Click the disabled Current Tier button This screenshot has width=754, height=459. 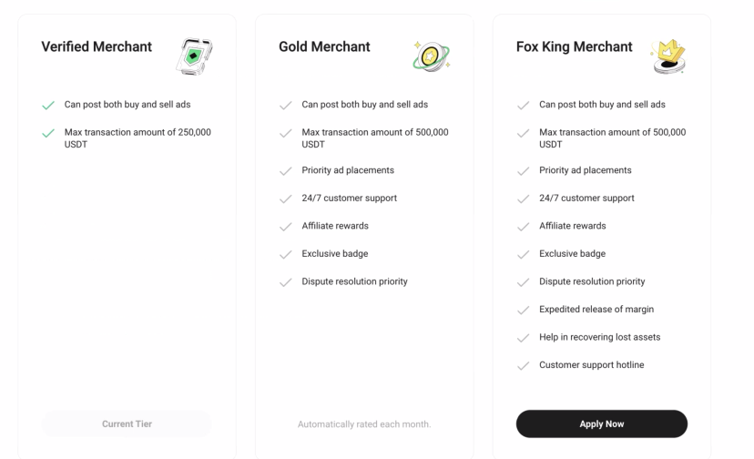coord(127,424)
